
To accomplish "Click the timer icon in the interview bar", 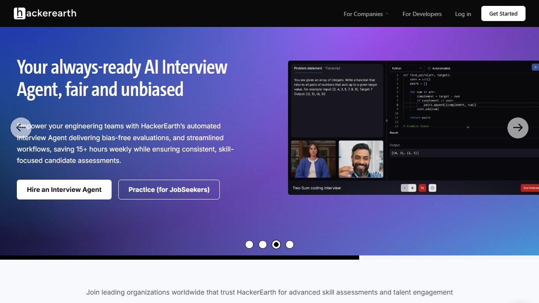I will point(432,188).
